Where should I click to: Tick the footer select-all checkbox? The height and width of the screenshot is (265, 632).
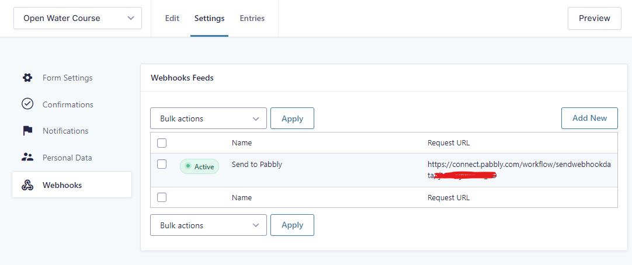click(162, 197)
